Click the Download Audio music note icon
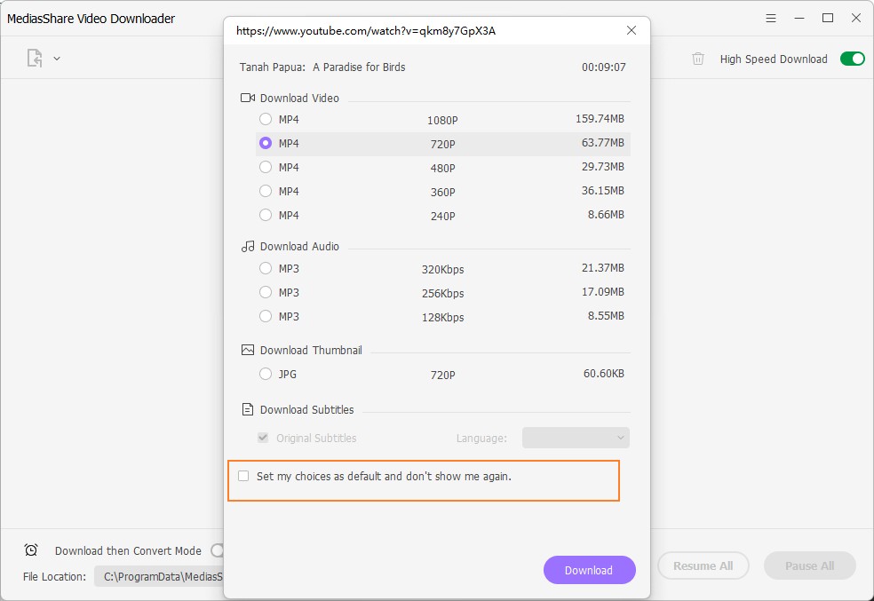The height and width of the screenshot is (601, 874). [x=248, y=246]
